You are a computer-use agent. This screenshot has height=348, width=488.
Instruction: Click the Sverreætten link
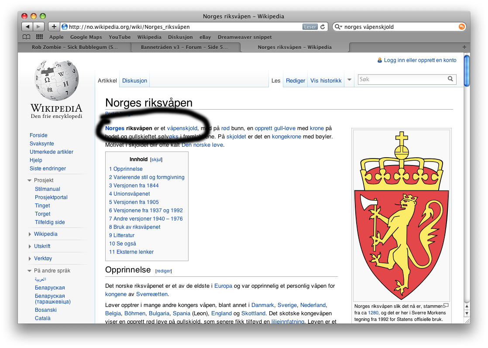click(x=151, y=294)
